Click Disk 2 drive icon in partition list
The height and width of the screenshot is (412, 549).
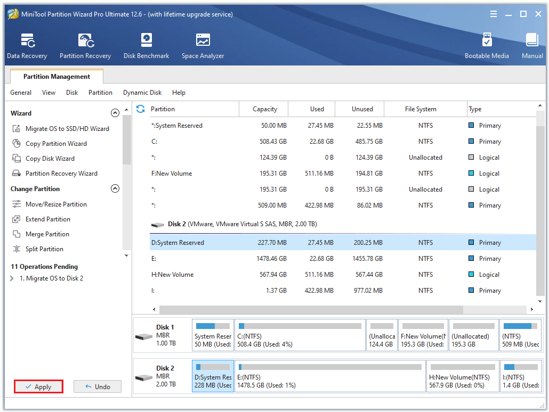[158, 225]
